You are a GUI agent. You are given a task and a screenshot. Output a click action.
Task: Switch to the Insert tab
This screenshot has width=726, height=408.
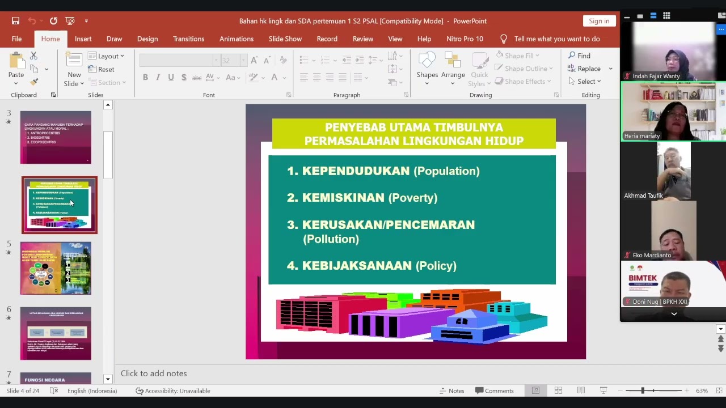(83, 39)
